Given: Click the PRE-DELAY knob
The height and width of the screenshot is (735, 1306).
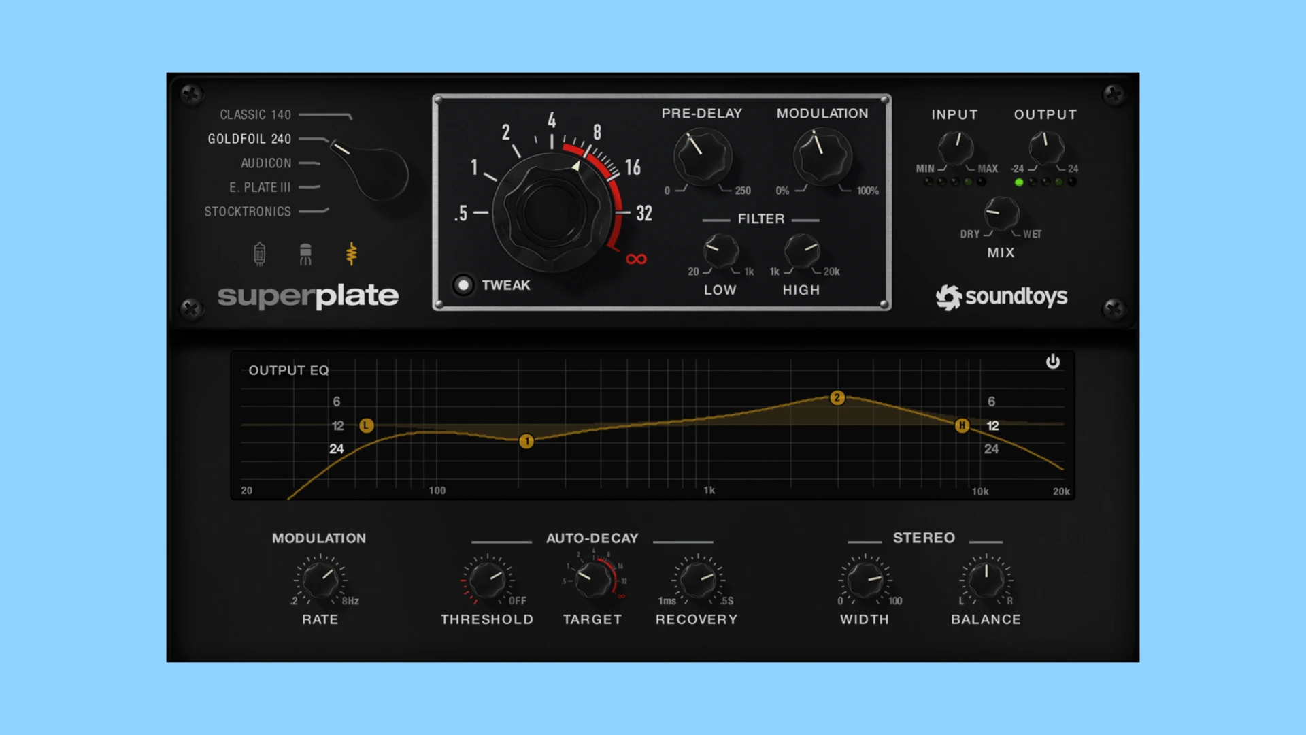Looking at the screenshot, I should [703, 157].
